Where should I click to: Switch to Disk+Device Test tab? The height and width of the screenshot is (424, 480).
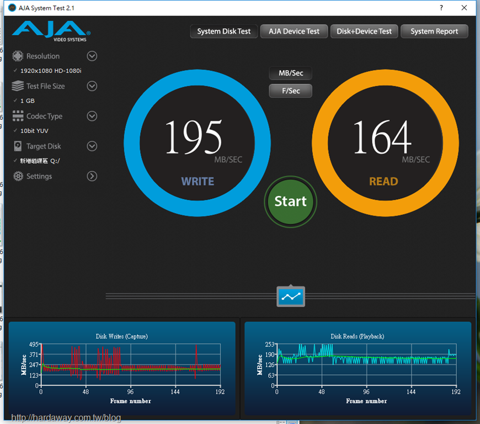[364, 31]
